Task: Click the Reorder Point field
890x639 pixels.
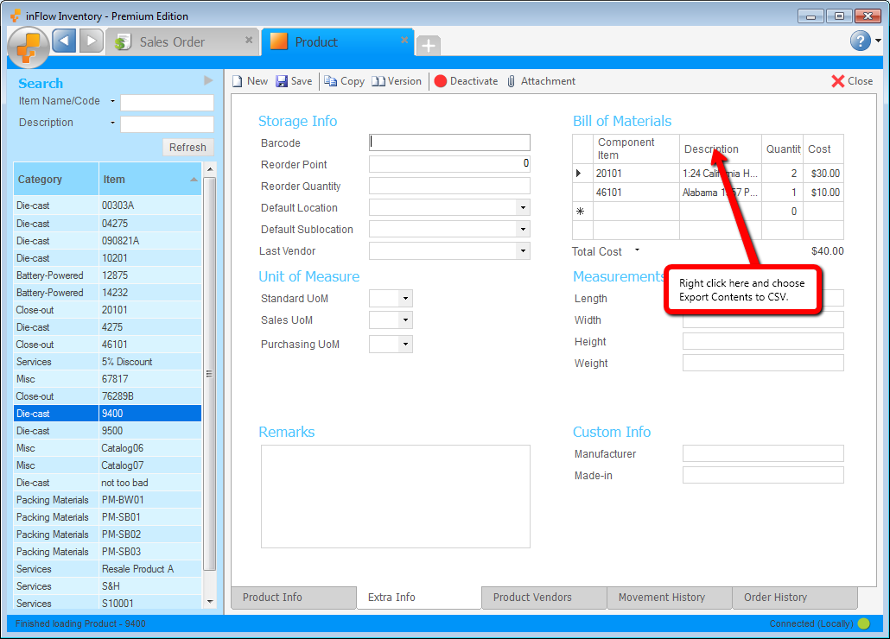Action: click(x=449, y=164)
